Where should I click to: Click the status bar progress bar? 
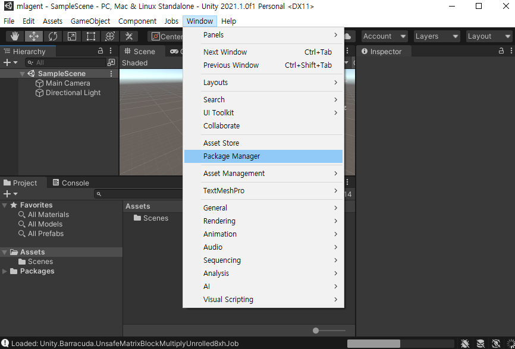(x=401, y=344)
